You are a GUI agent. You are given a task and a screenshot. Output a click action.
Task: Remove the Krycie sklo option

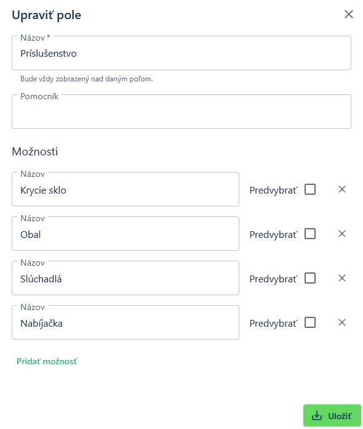(x=342, y=189)
